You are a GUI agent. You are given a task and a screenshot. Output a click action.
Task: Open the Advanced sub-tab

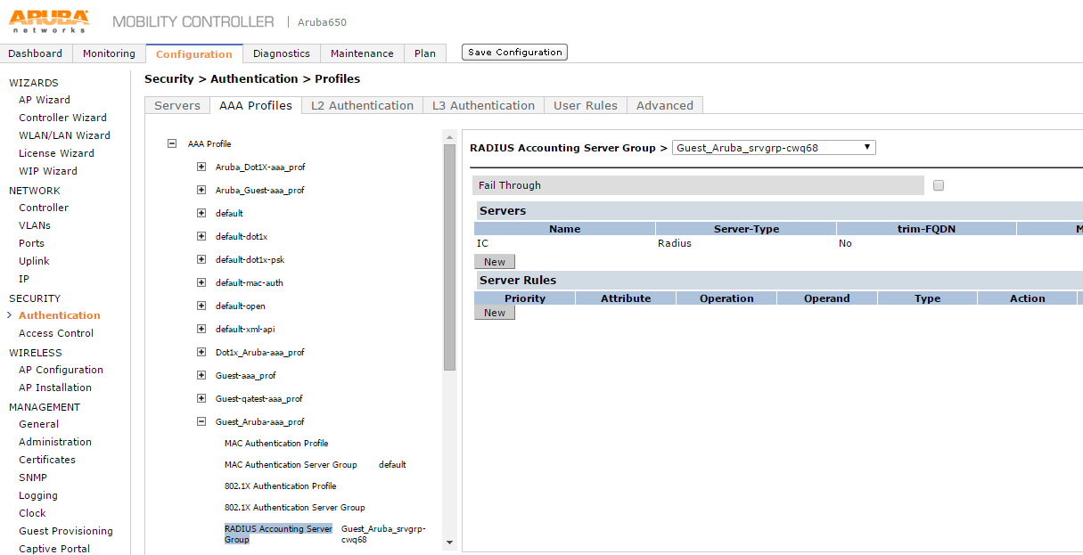(x=665, y=105)
